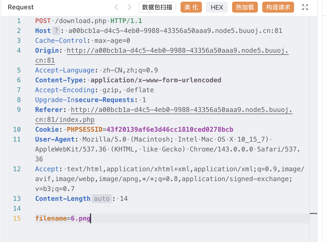Place cursor in the filename=6.png body line
327x242 pixels.
click(x=172, y=218)
